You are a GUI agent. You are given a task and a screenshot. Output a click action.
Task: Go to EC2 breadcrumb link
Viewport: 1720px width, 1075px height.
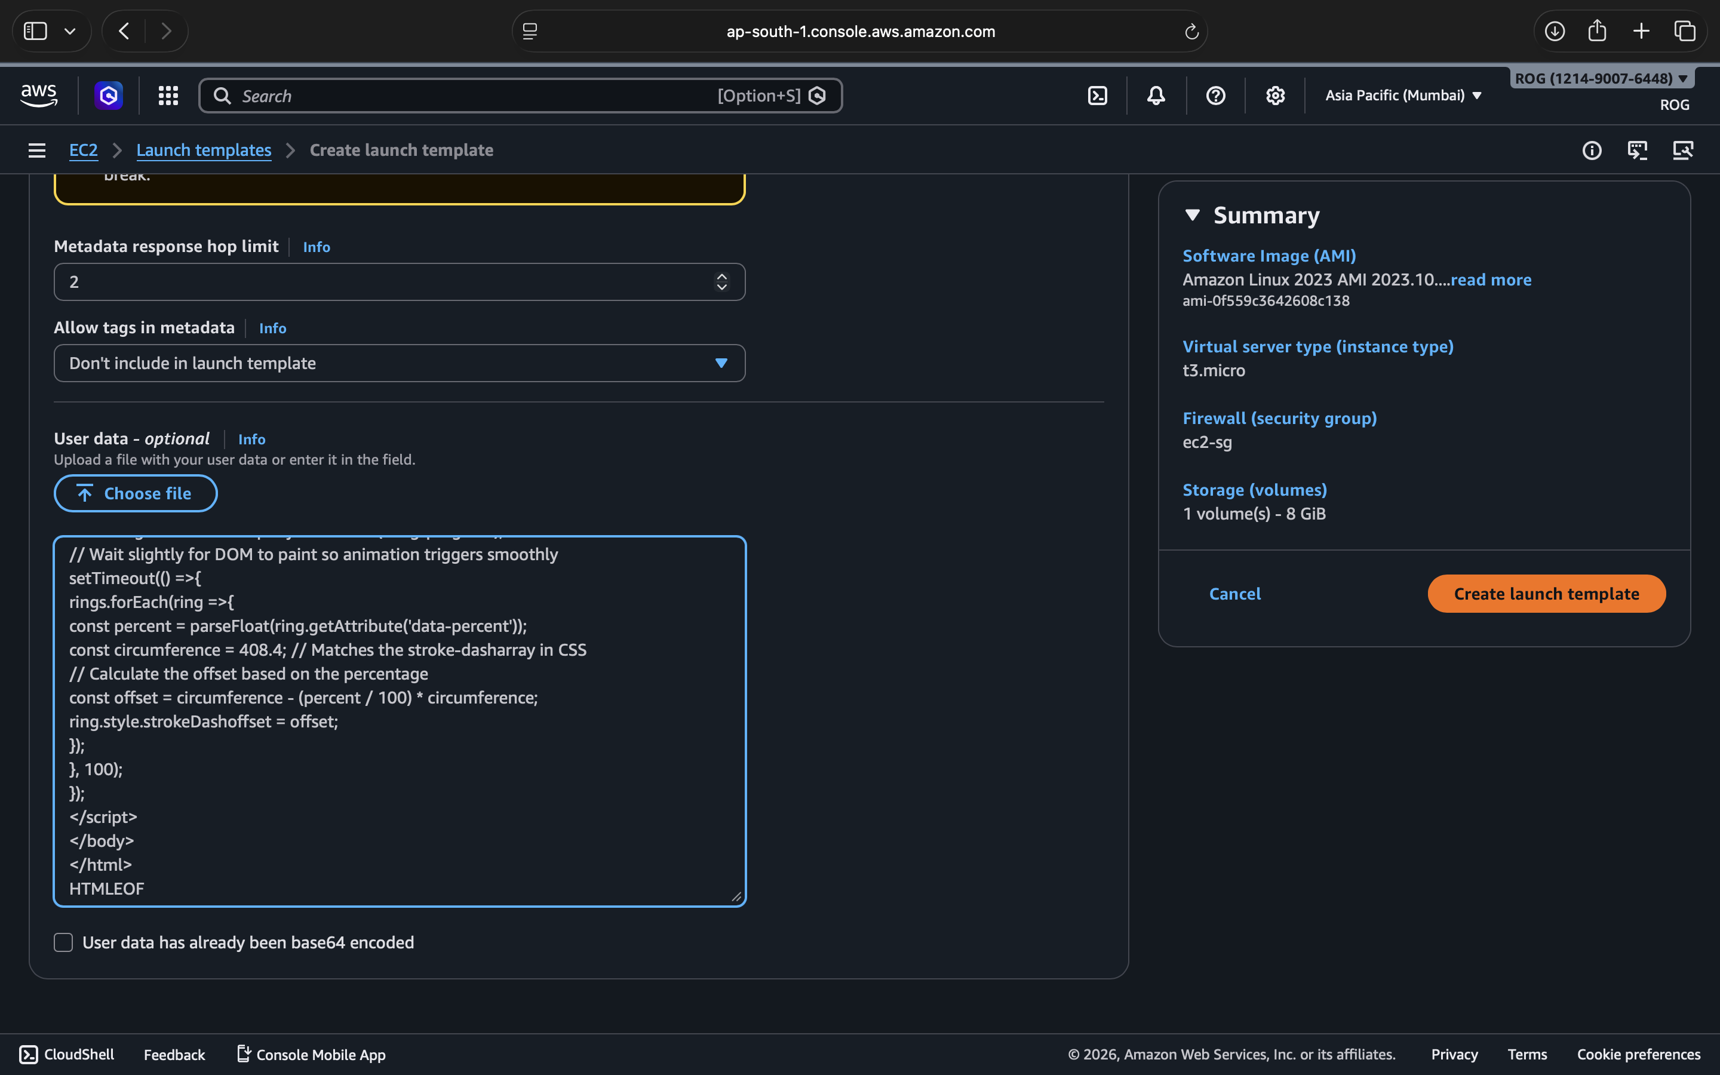(83, 150)
